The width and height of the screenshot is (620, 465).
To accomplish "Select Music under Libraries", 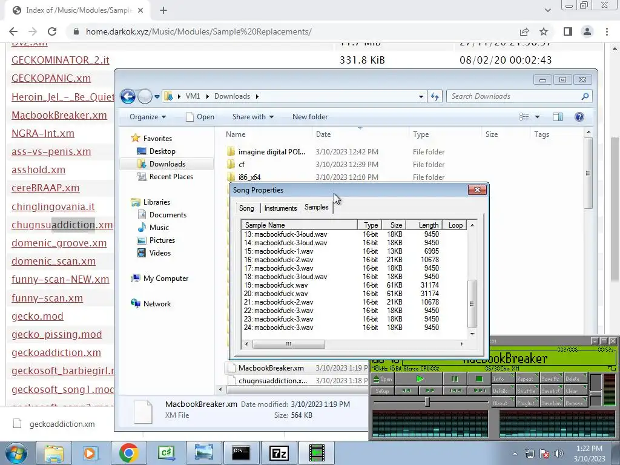I will 159,228.
